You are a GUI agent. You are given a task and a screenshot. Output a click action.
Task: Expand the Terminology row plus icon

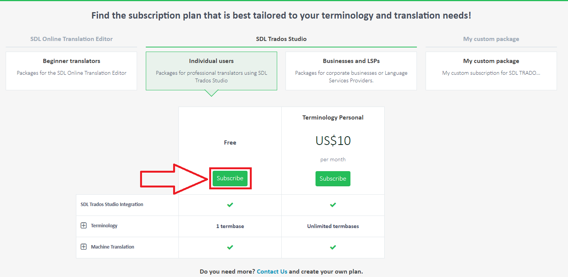coord(84,226)
